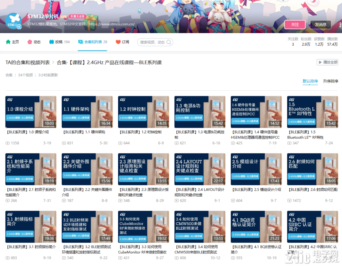Image resolution: width=342 pixels, height=266 pixels.
Task: Open the 动态 tab
Action: (x=34, y=42)
